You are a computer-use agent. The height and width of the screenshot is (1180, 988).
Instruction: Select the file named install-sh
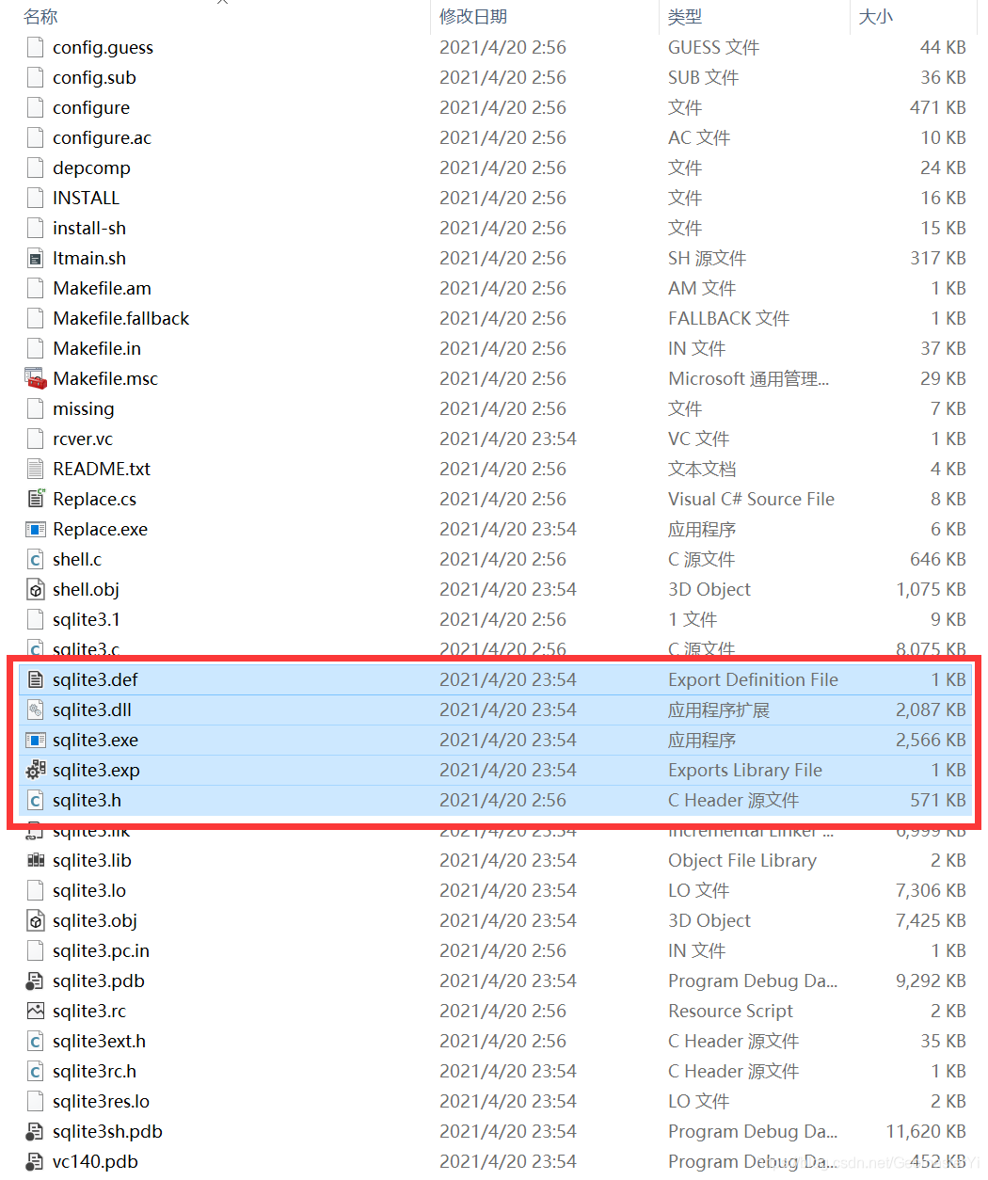pos(89,228)
